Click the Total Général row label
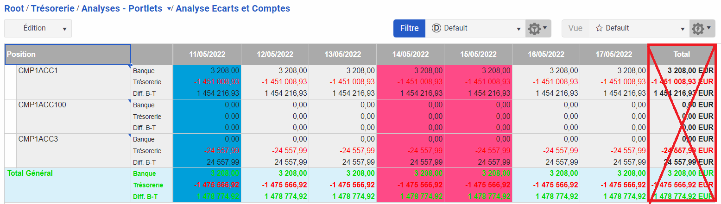The width and height of the screenshot is (721, 204). click(30, 173)
